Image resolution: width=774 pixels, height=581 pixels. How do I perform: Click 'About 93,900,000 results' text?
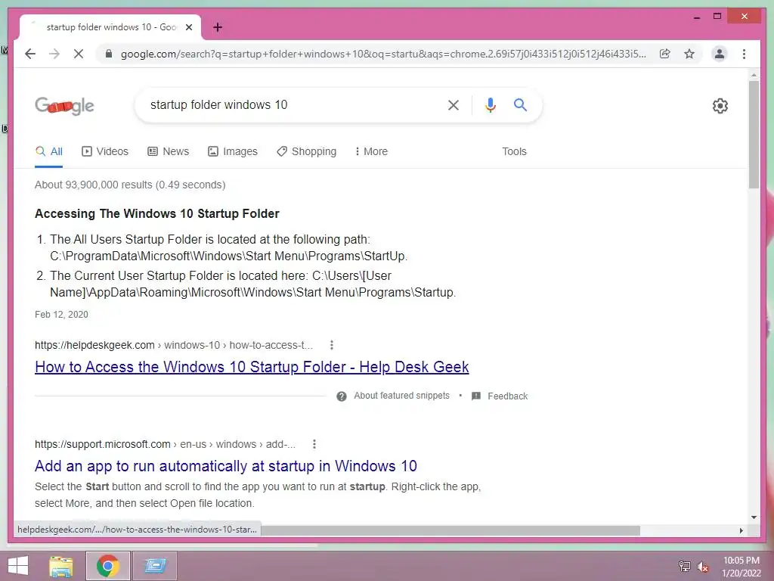point(130,185)
